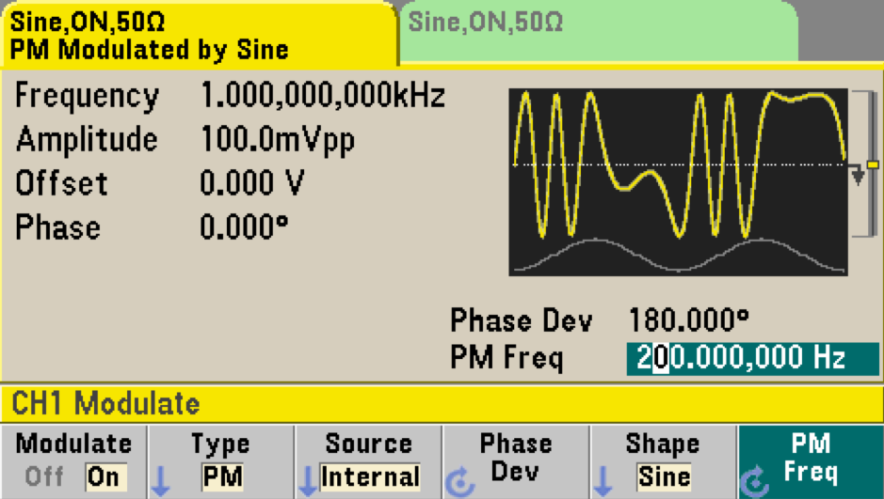Image resolution: width=884 pixels, height=499 pixels.
Task: Click the Phase Dev parameter label
Action: click(x=521, y=320)
